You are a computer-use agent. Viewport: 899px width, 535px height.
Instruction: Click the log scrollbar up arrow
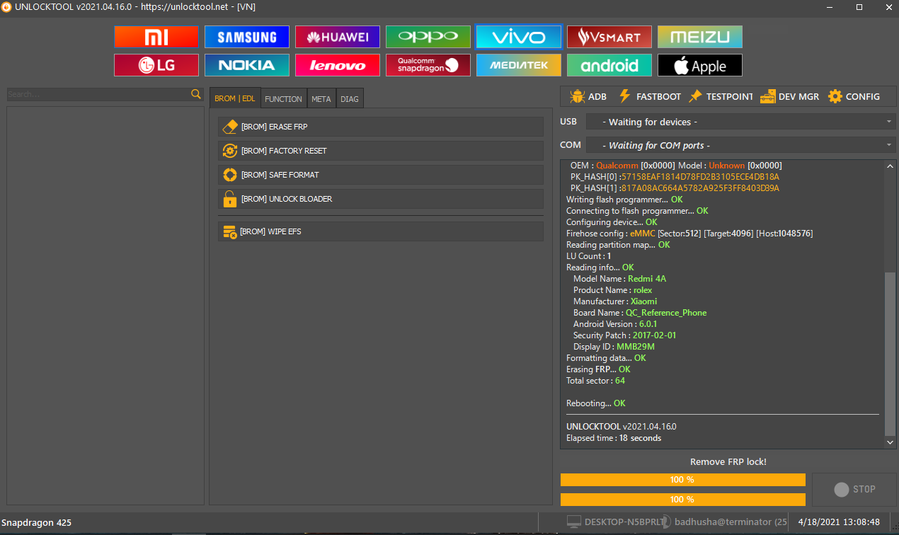pos(891,165)
